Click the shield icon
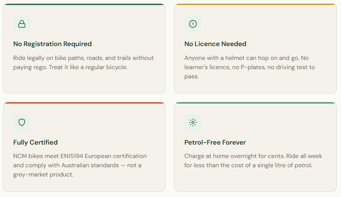 coord(22,122)
